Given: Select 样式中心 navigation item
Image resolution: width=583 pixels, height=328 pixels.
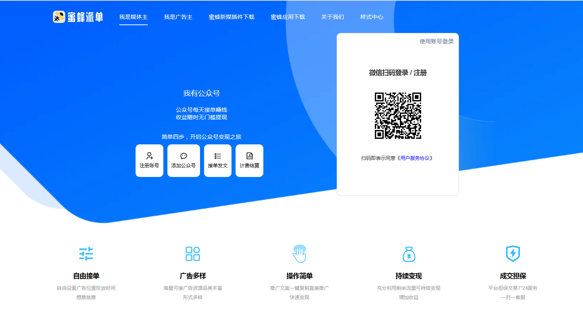Looking at the screenshot, I should pos(372,17).
